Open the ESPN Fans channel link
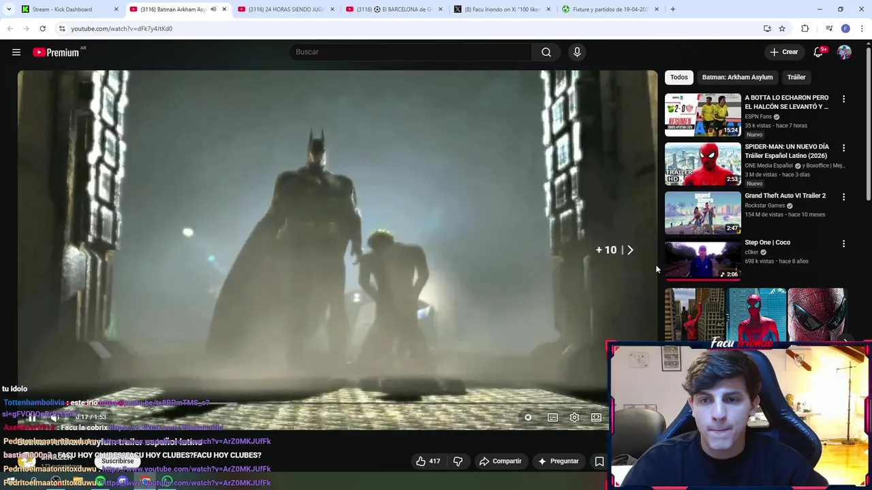This screenshot has height=490, width=872. coord(760,117)
